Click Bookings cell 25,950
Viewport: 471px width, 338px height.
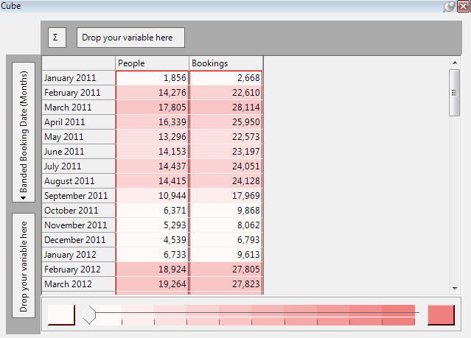[x=226, y=122]
